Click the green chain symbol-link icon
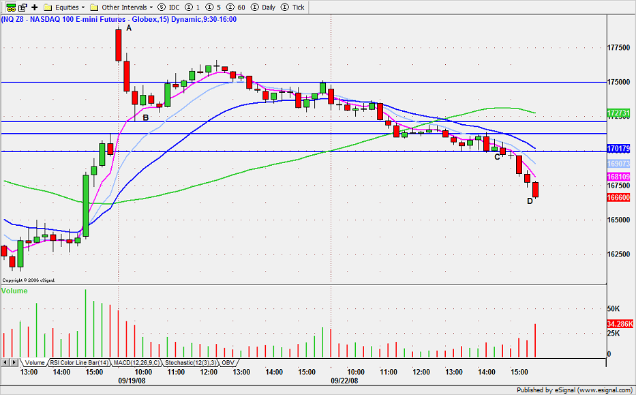636x395 pixels. (x=11, y=8)
